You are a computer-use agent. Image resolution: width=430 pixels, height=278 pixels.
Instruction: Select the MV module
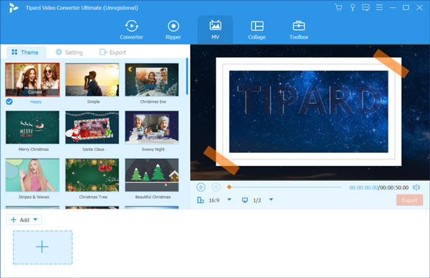[x=215, y=30]
